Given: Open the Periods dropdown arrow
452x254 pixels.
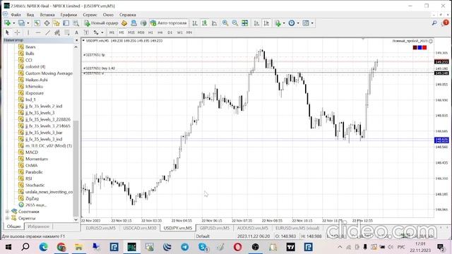Looking at the screenshot, I should click(x=298, y=23).
